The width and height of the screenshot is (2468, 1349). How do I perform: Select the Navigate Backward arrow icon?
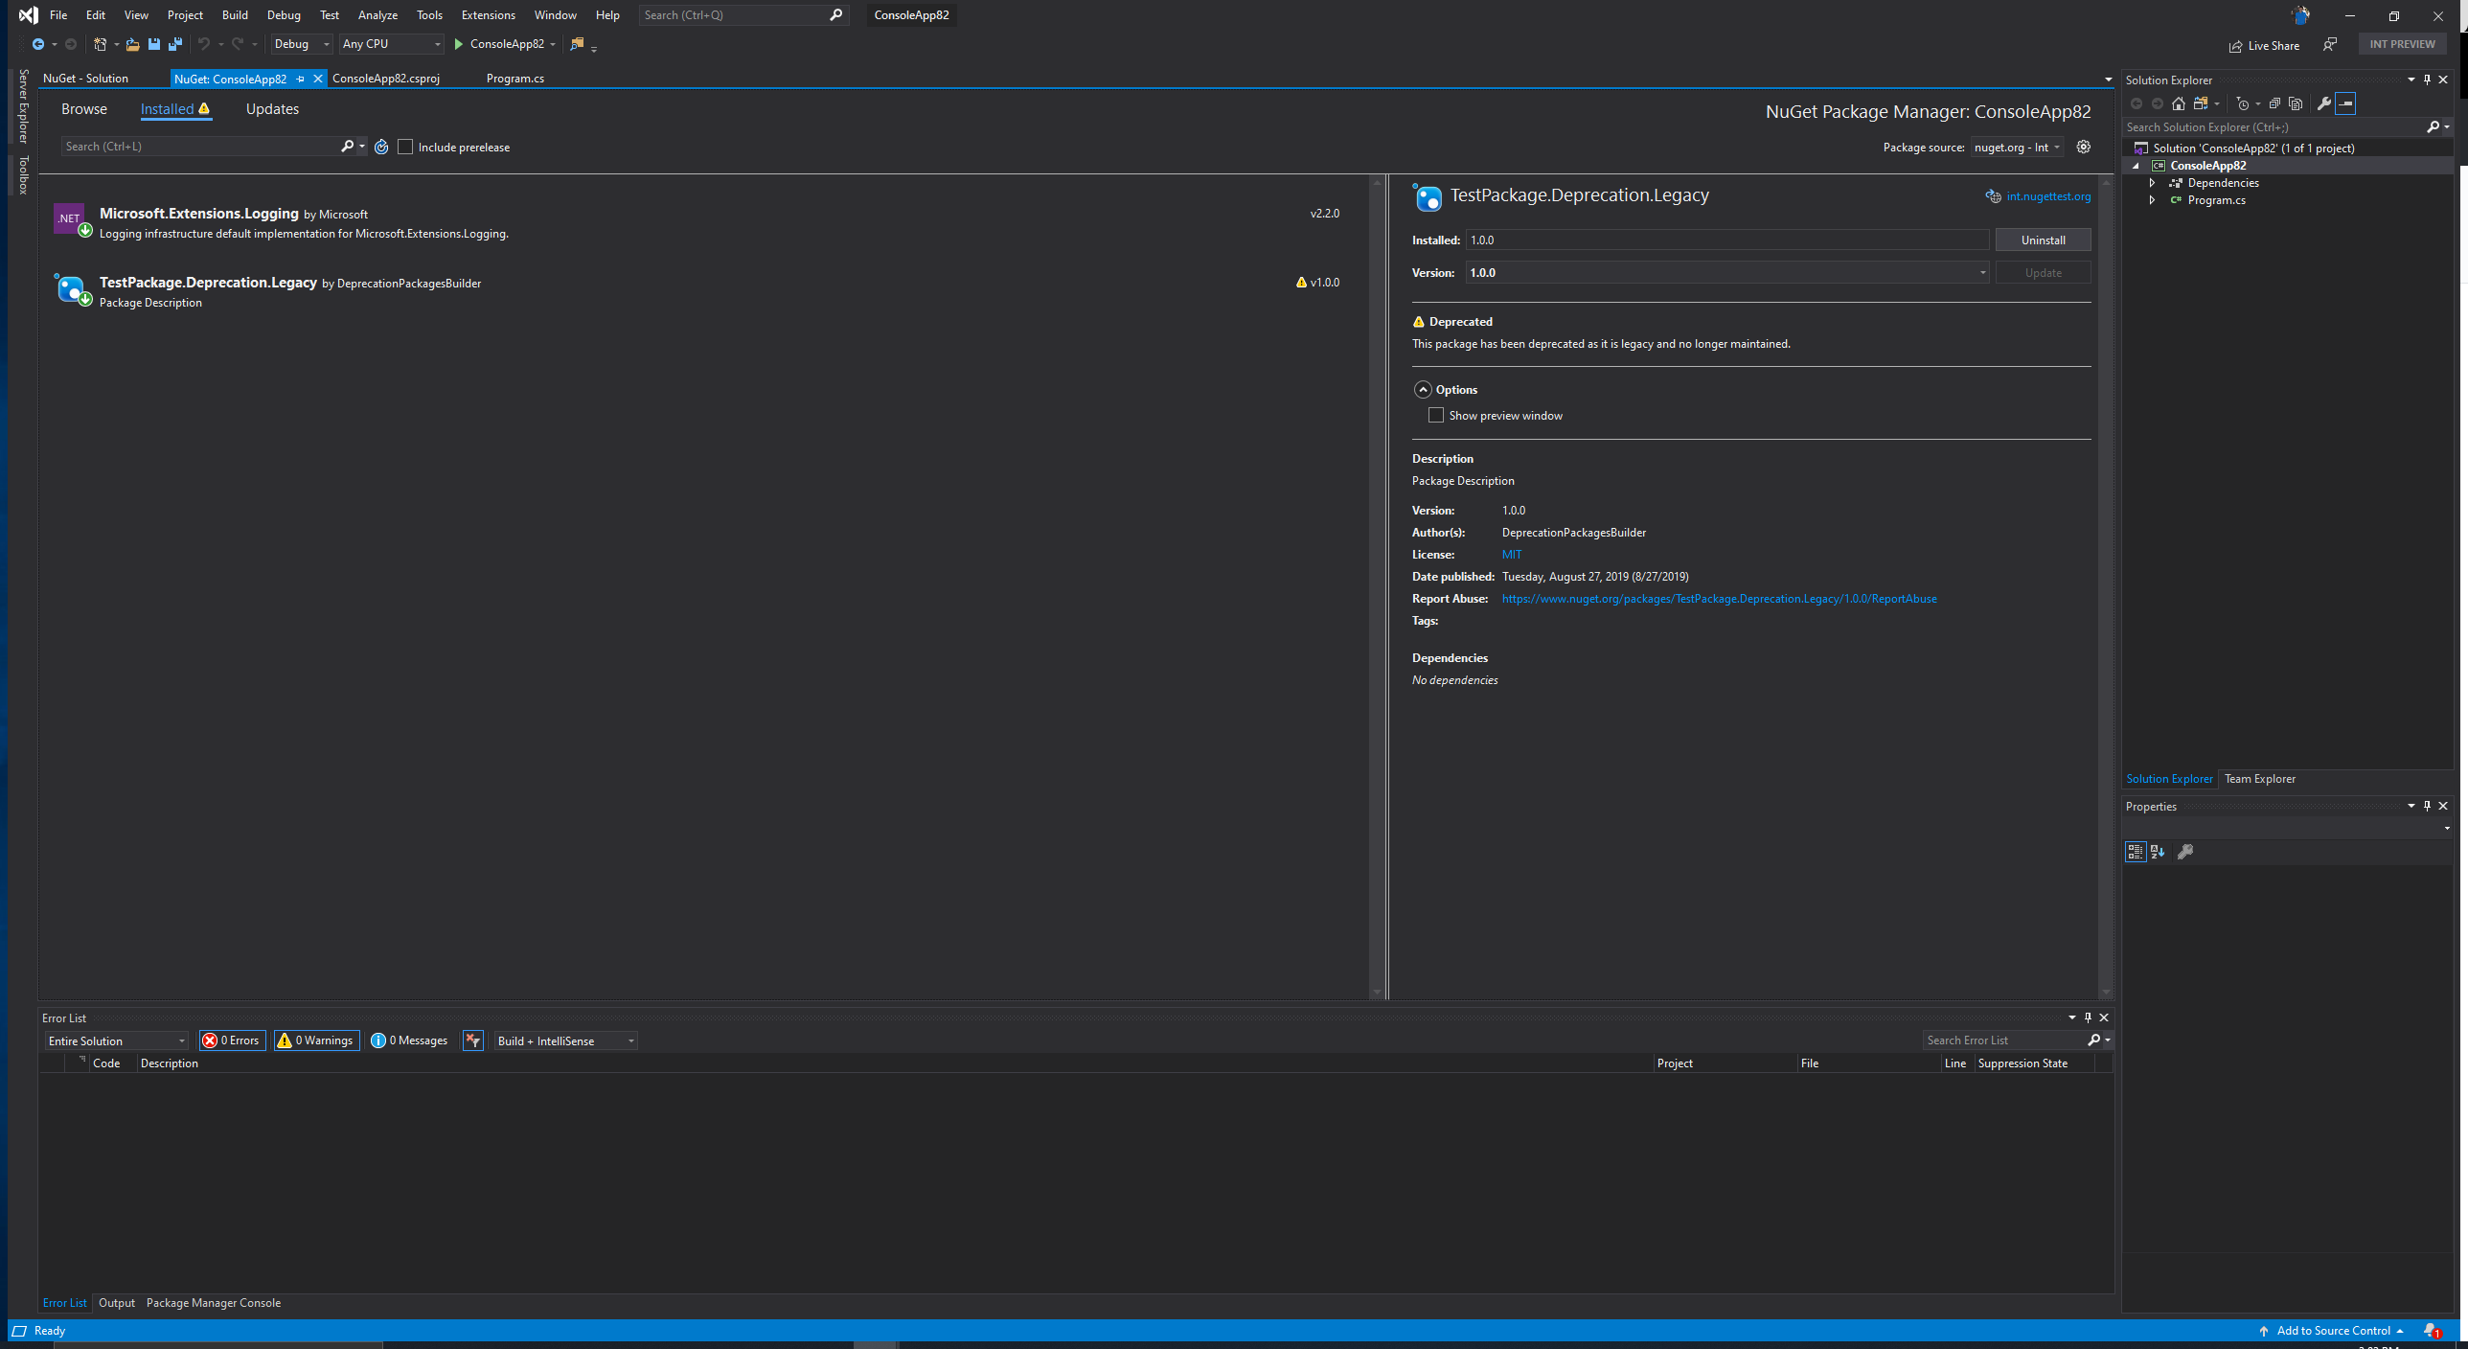(38, 44)
